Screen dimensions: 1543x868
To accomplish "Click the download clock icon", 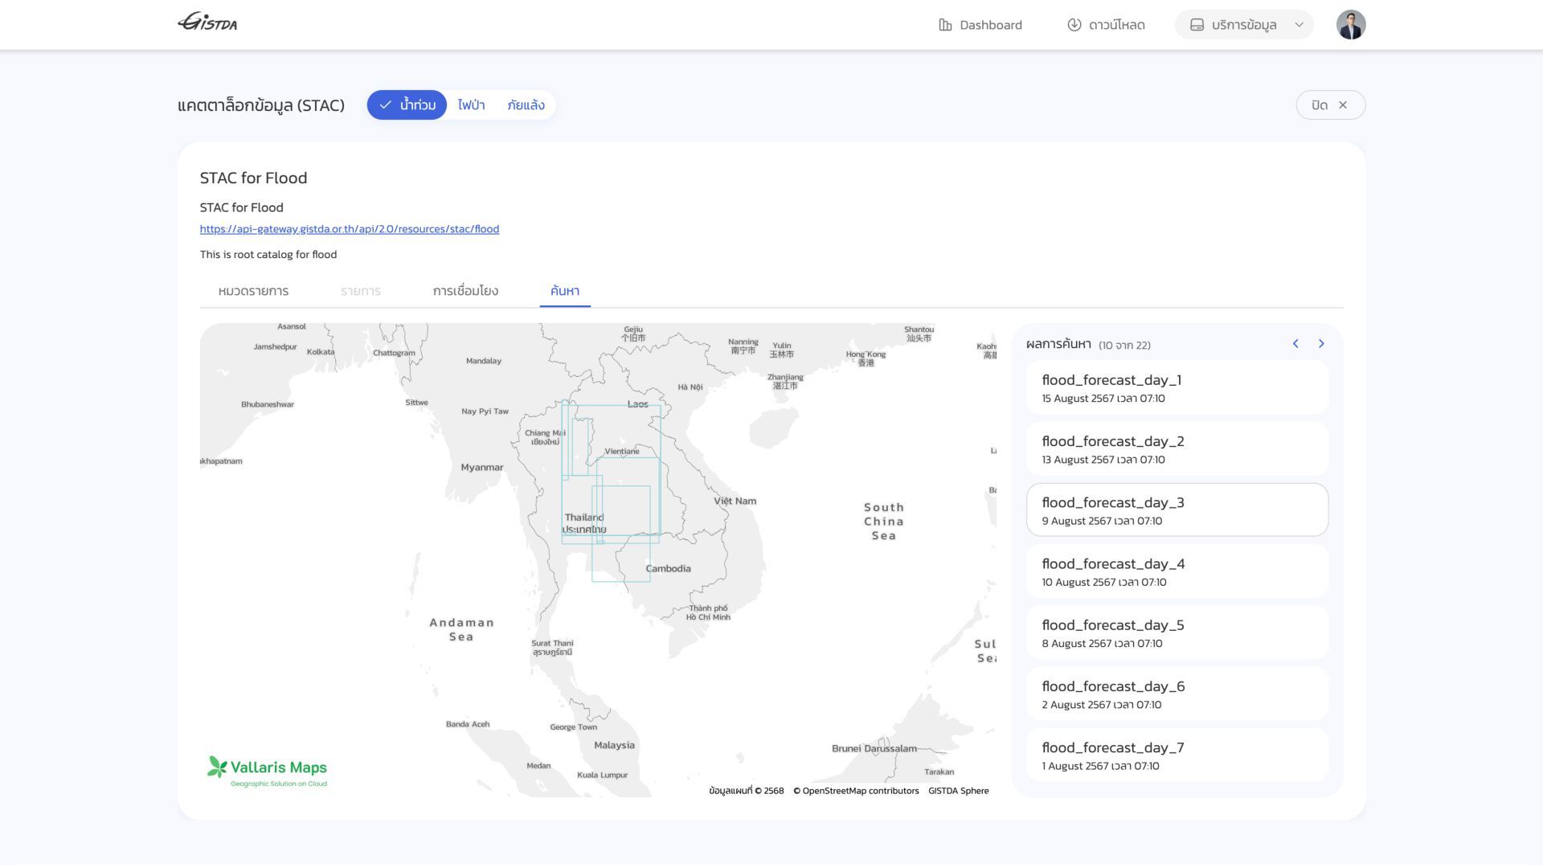I will coord(1074,25).
